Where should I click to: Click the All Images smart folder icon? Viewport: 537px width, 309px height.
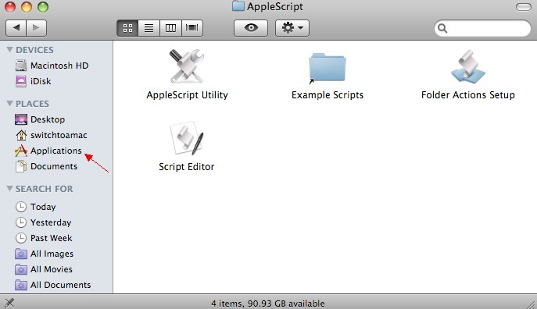[x=21, y=254]
